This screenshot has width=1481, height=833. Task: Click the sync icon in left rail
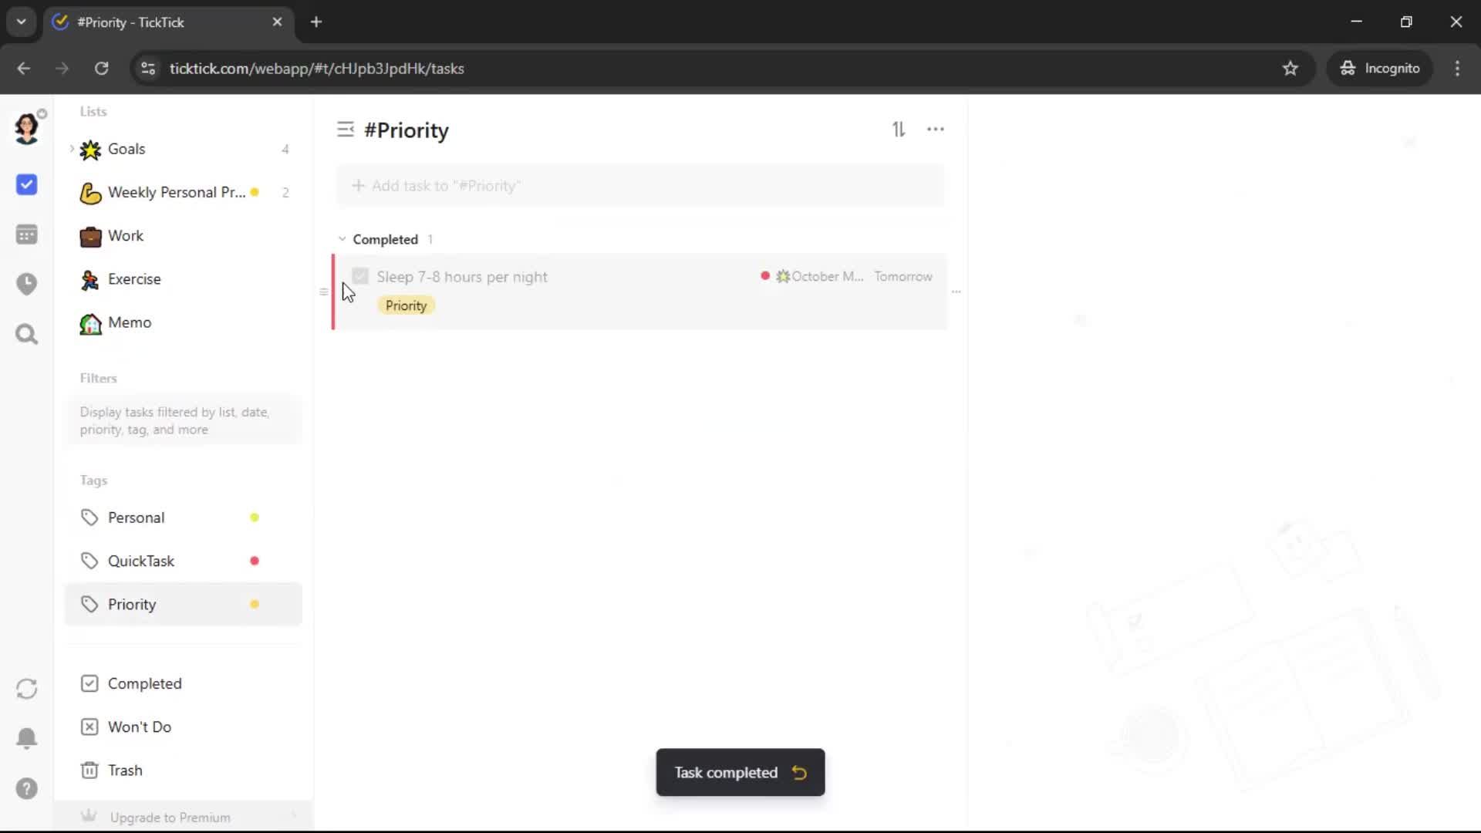point(27,689)
